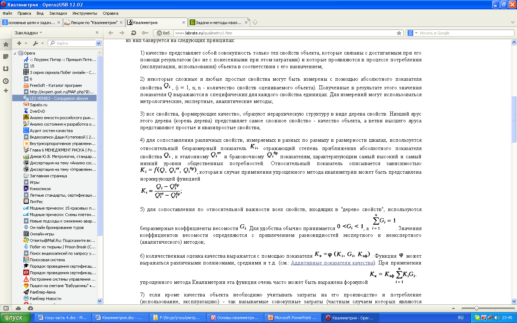This screenshot has height=323, width=517.
Task: Open the Downloads panel icon in sidebar
Action: tap(6, 69)
